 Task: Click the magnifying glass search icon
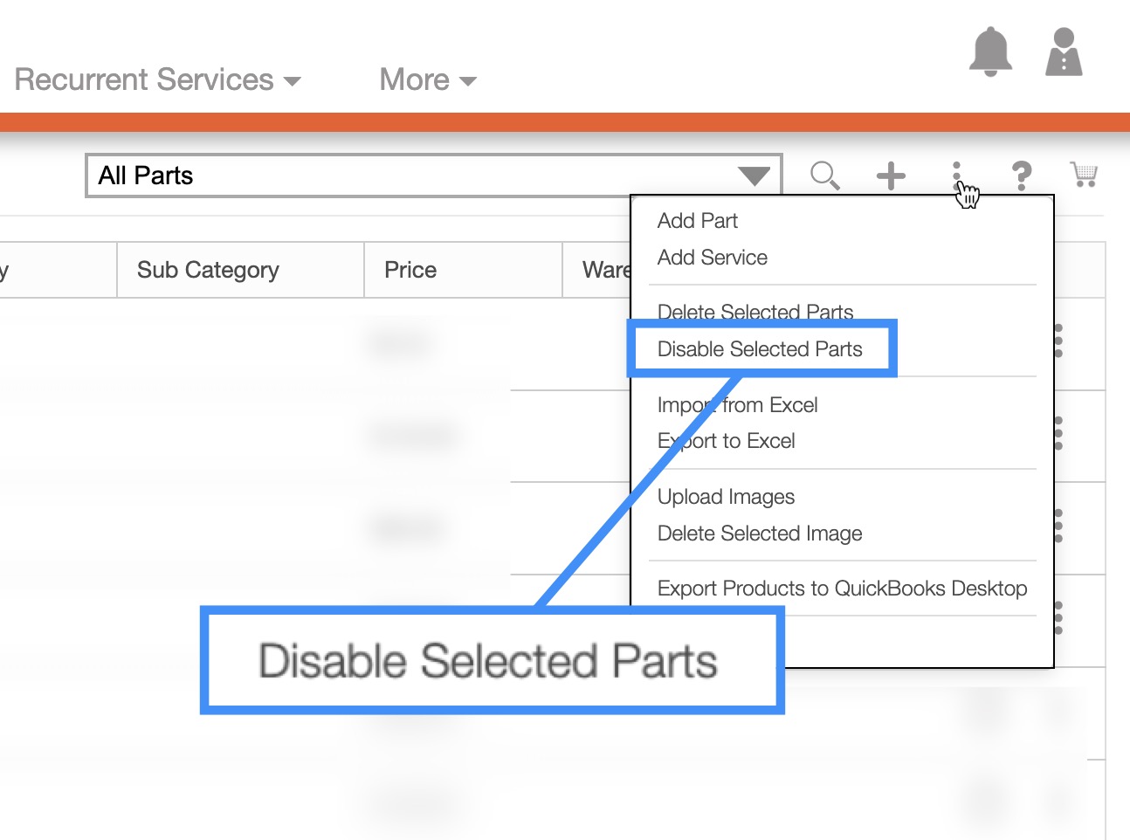point(824,176)
